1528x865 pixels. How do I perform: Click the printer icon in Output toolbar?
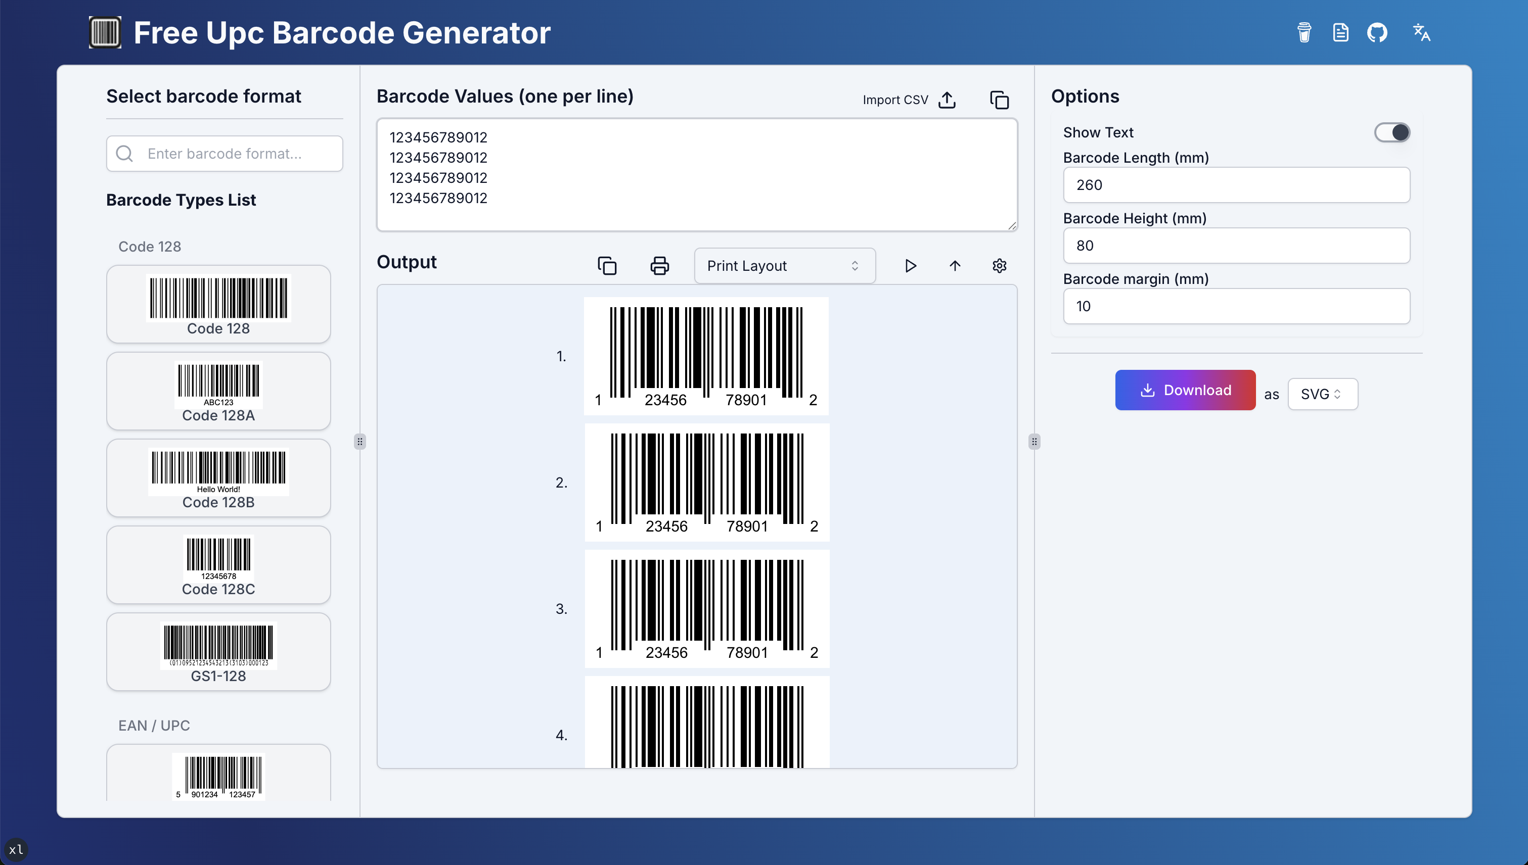pyautogui.click(x=659, y=266)
